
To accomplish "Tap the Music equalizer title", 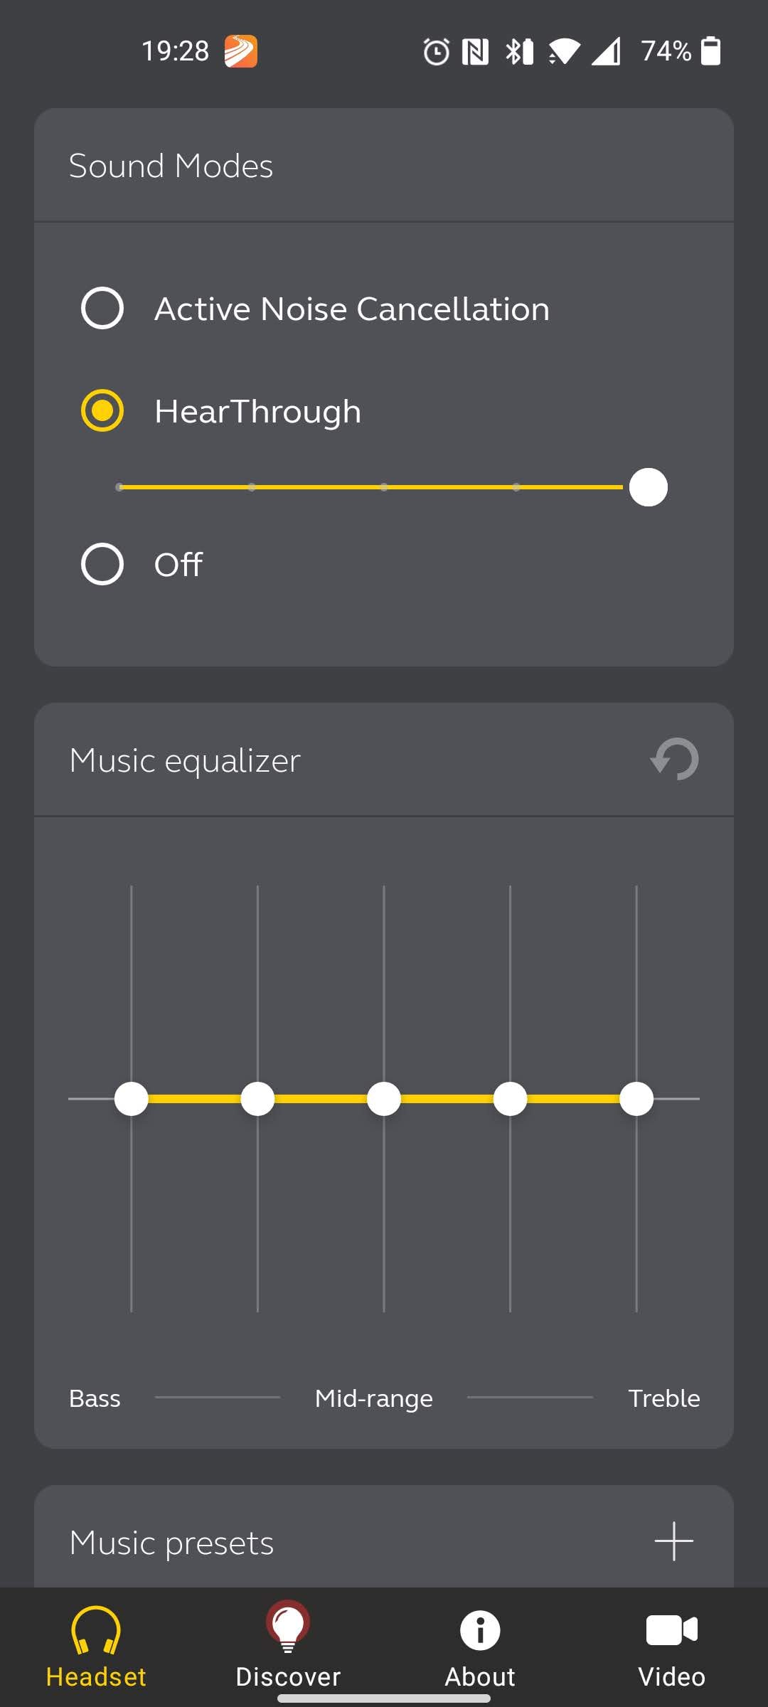I will [185, 760].
